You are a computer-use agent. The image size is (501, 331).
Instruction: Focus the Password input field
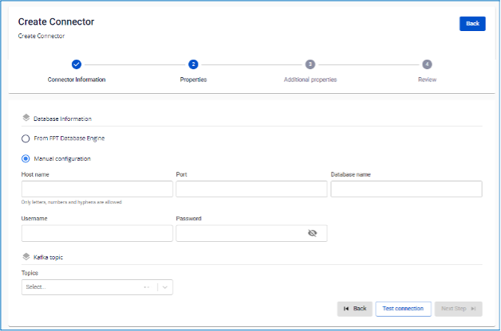(251, 233)
